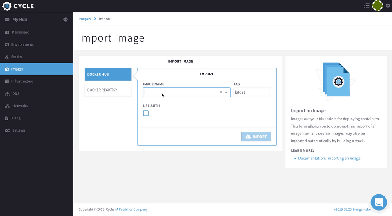Click the IMAGE NAME label
This screenshot has height=216, width=392.
(x=154, y=84)
